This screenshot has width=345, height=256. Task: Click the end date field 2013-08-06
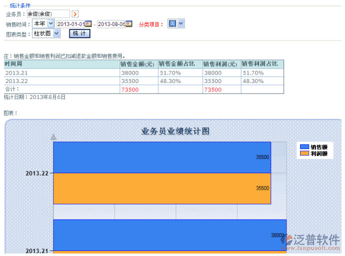pos(111,24)
